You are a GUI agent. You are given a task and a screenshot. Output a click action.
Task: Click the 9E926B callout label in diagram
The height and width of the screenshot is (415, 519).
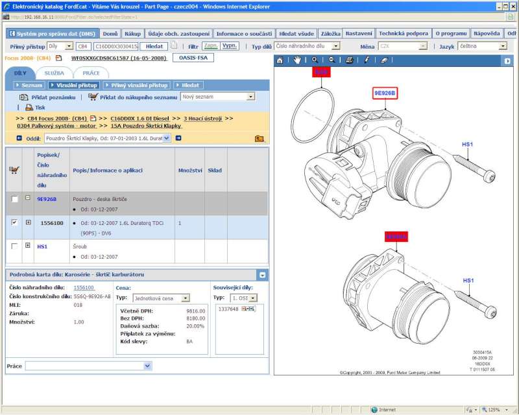(x=384, y=93)
